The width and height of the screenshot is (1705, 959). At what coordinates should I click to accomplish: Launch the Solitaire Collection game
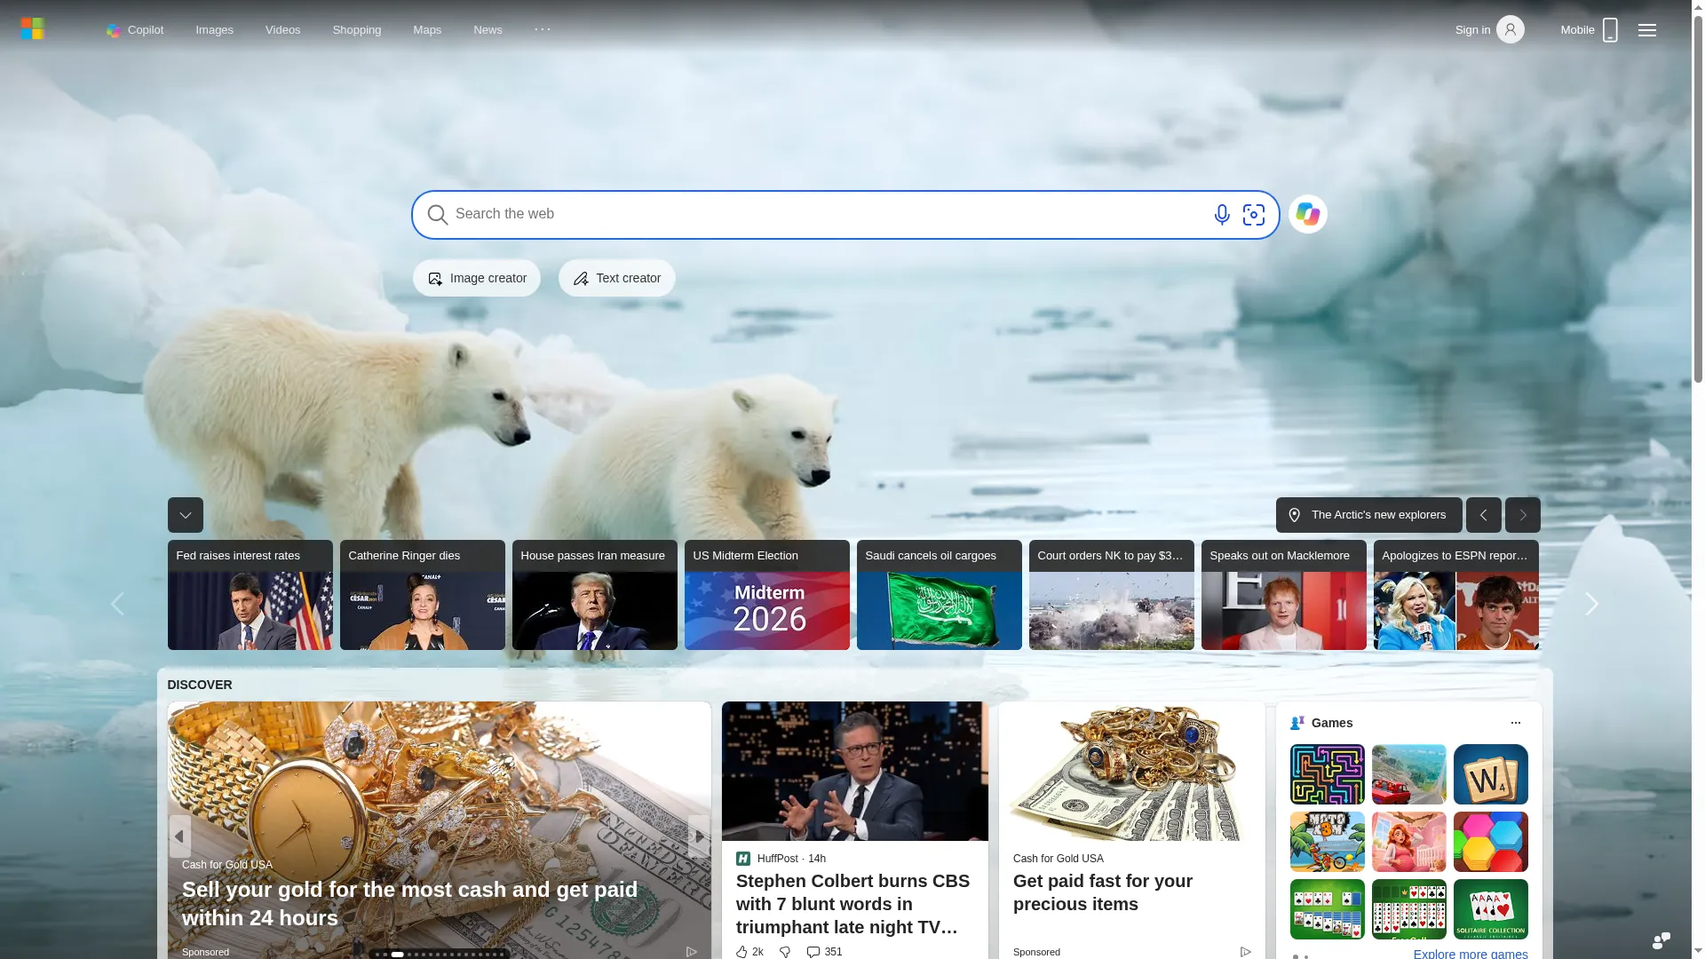(x=1491, y=909)
